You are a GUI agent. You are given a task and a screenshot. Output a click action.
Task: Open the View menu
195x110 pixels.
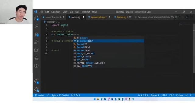point(65,12)
